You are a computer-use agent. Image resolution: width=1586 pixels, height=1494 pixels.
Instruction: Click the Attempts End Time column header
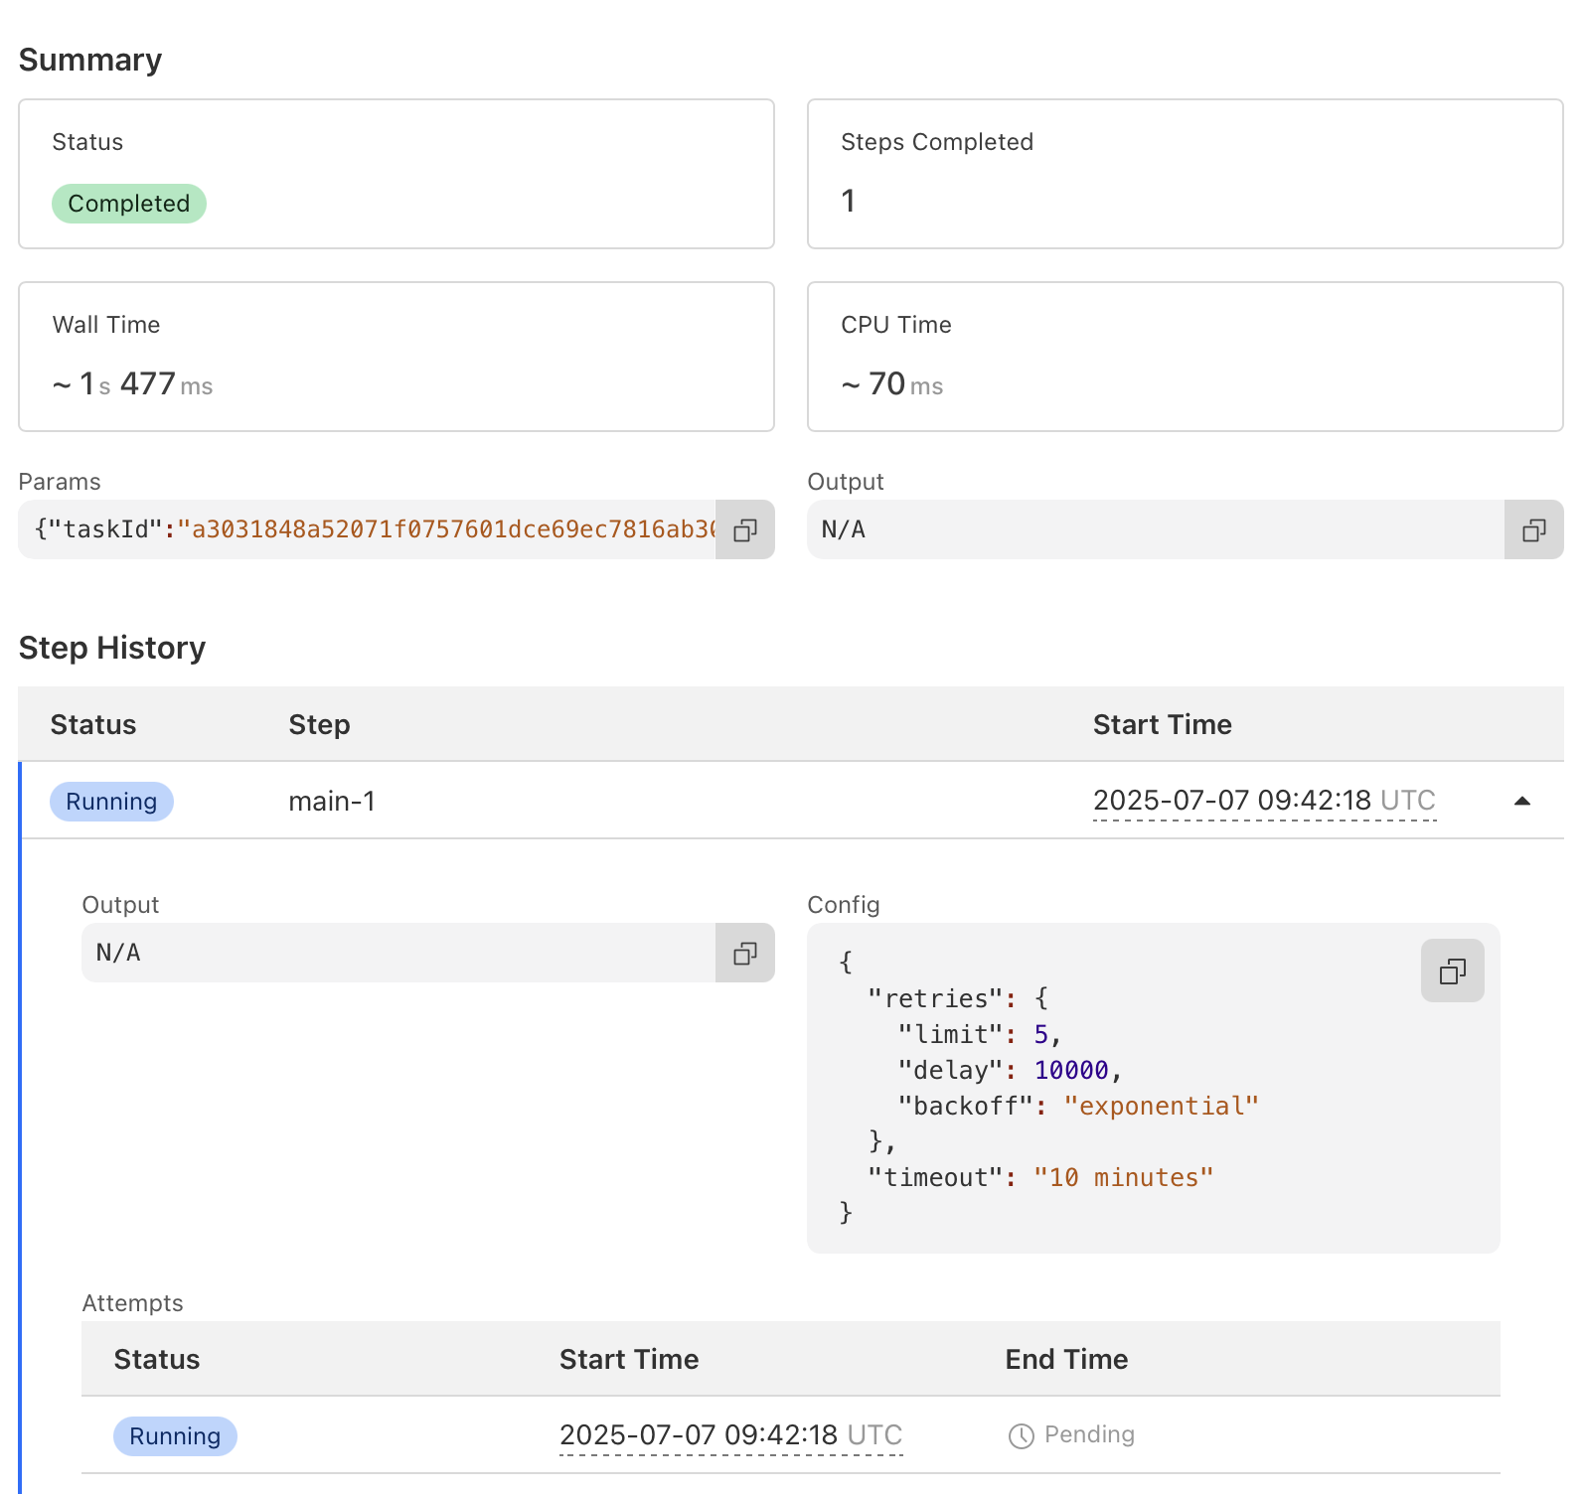tap(1066, 1359)
